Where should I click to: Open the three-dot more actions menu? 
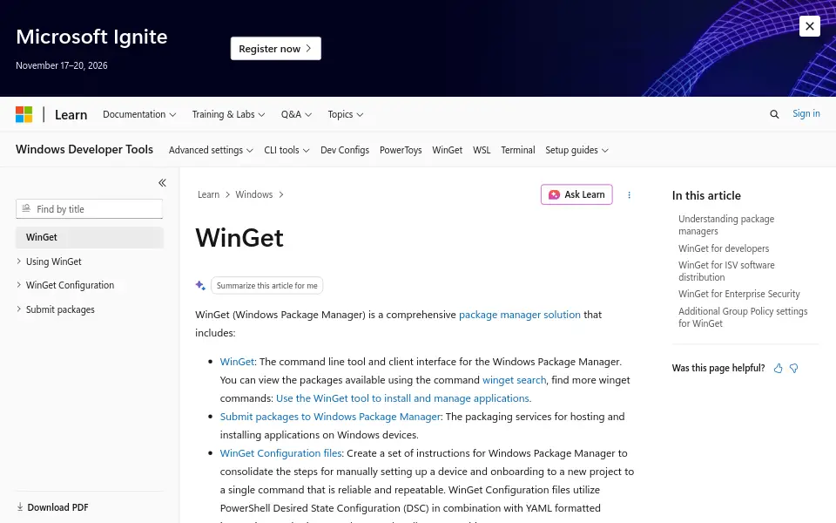(629, 194)
